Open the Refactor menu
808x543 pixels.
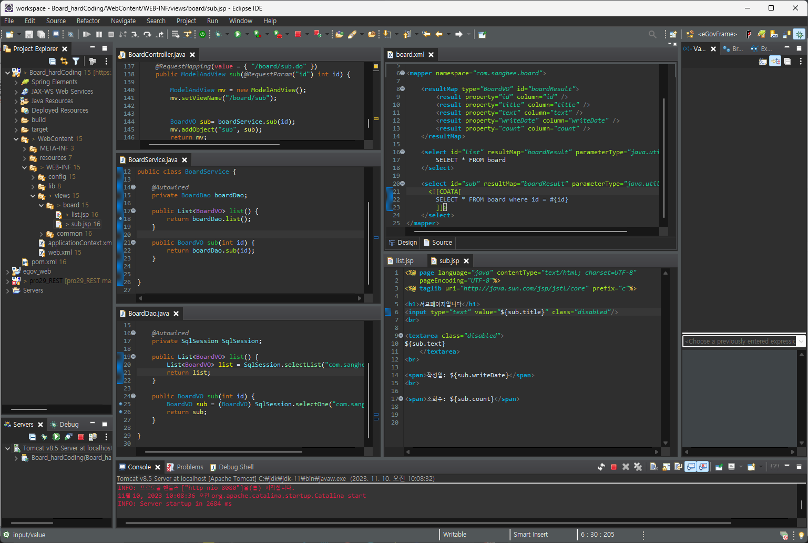pos(88,21)
